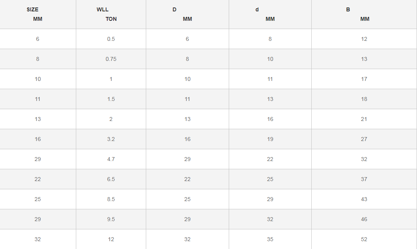Screen dimensions: 417x249
Task: Select B value 27 cell
Action: (364, 139)
